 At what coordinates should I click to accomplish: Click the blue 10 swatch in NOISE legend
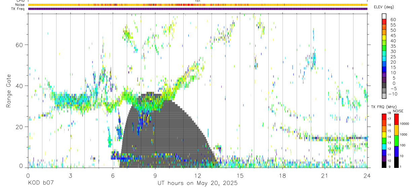coord(396,151)
